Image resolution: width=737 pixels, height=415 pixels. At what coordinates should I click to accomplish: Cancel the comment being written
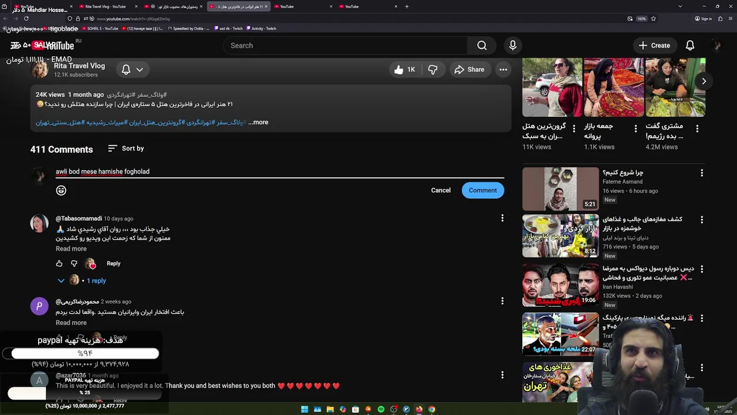[x=441, y=190]
